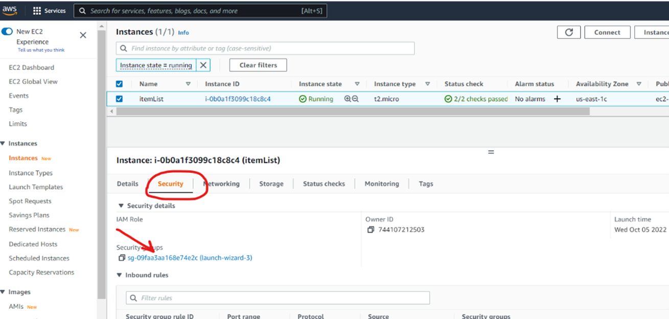This screenshot has width=669, height=319.
Task: Click the Filter rules input
Action: (278, 298)
